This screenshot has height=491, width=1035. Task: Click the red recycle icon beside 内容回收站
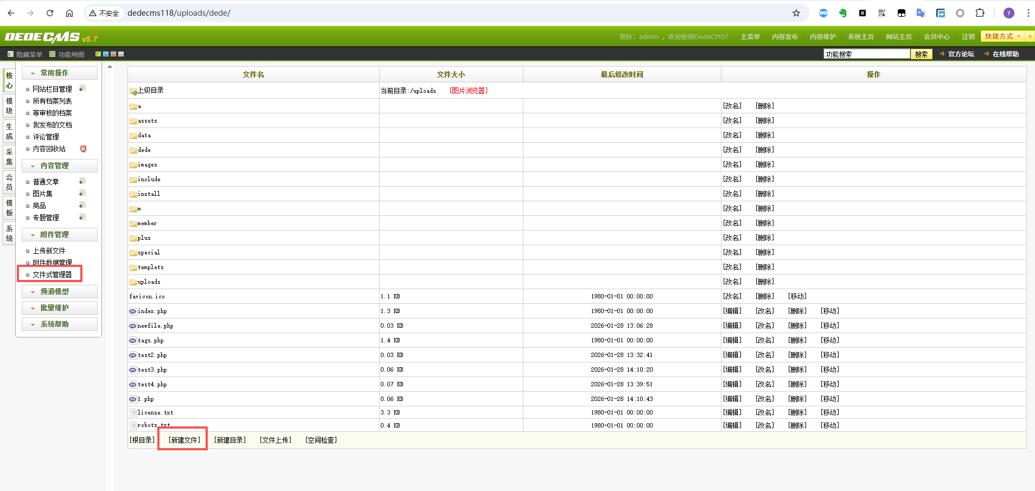[83, 149]
